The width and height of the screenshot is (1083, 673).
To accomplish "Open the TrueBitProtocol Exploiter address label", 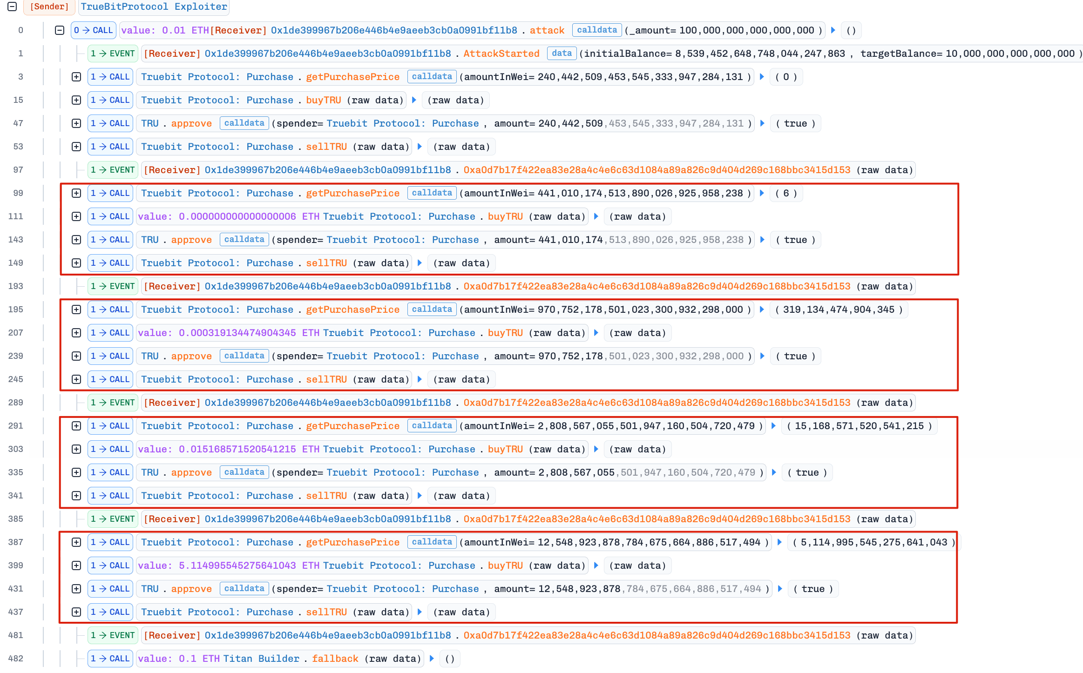I will (154, 7).
